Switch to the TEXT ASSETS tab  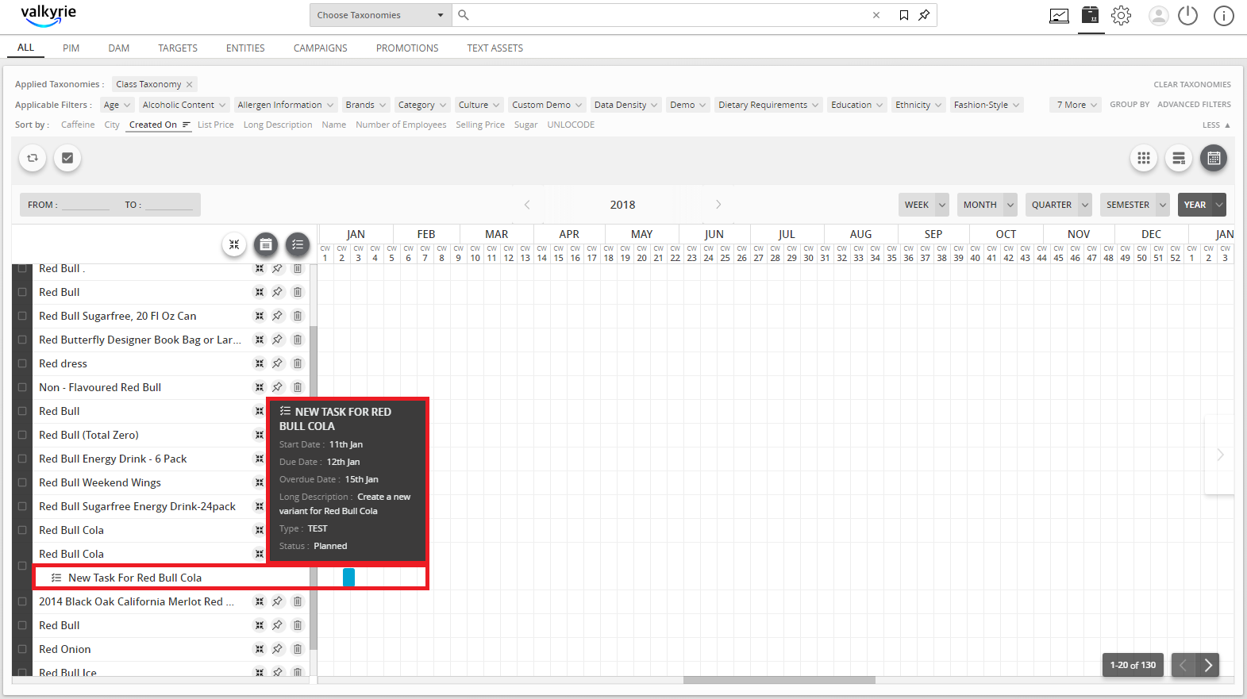point(495,48)
